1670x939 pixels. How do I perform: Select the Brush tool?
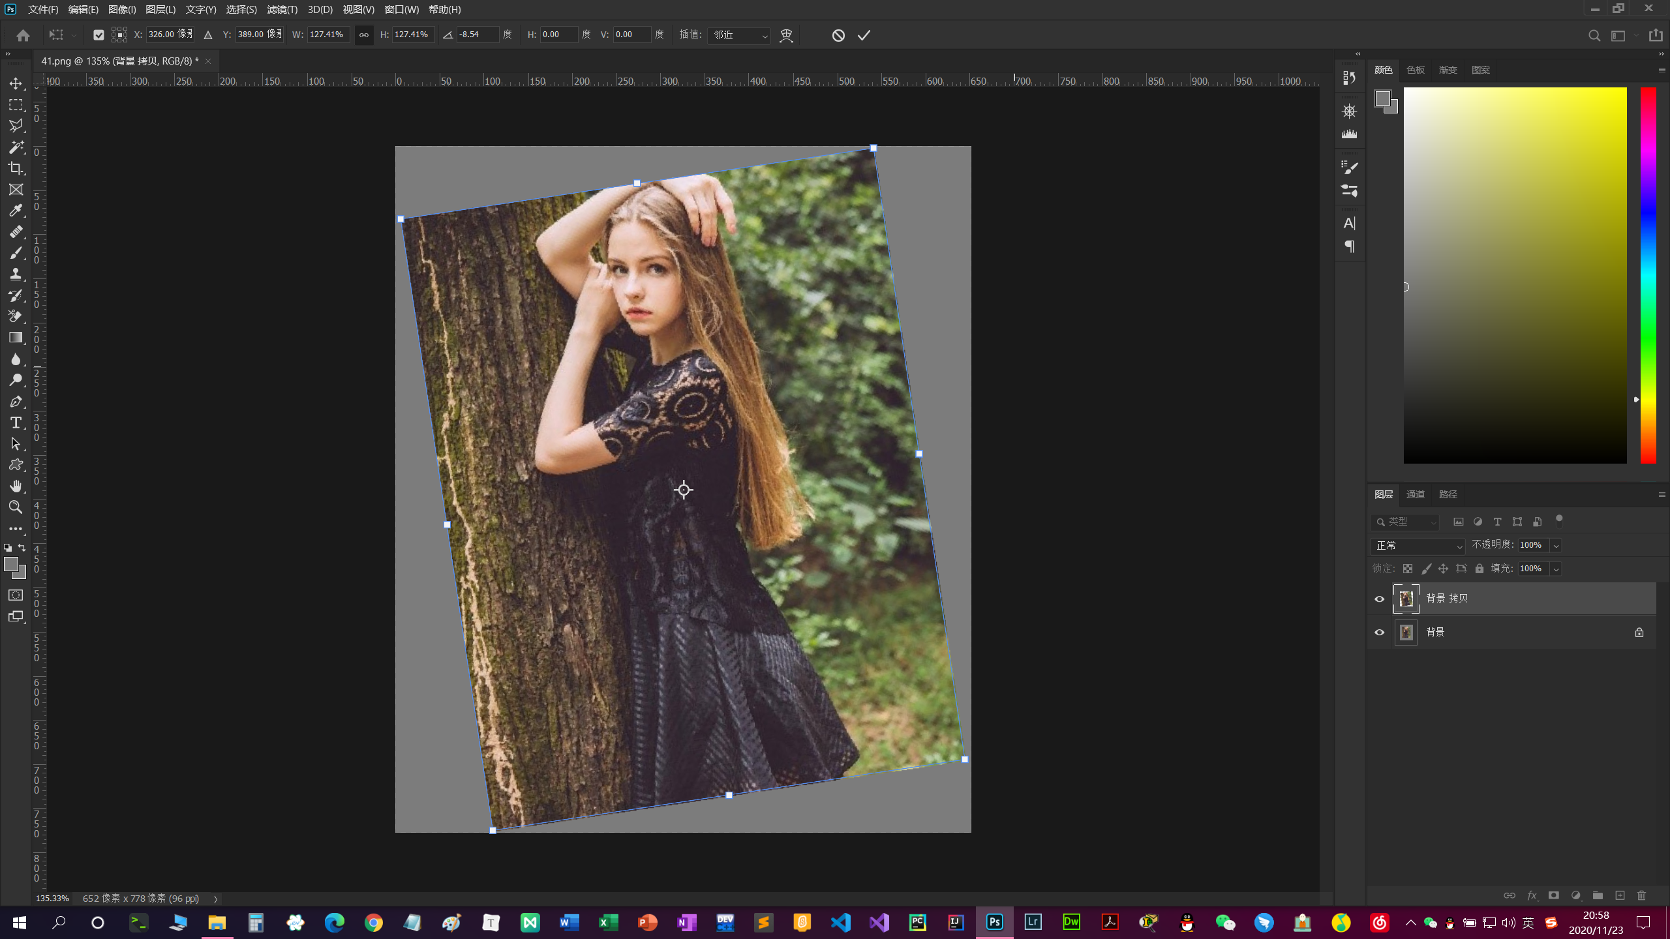[16, 253]
